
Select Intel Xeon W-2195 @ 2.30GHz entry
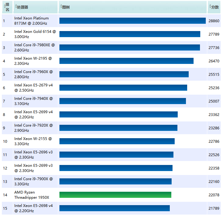[x=33, y=61]
